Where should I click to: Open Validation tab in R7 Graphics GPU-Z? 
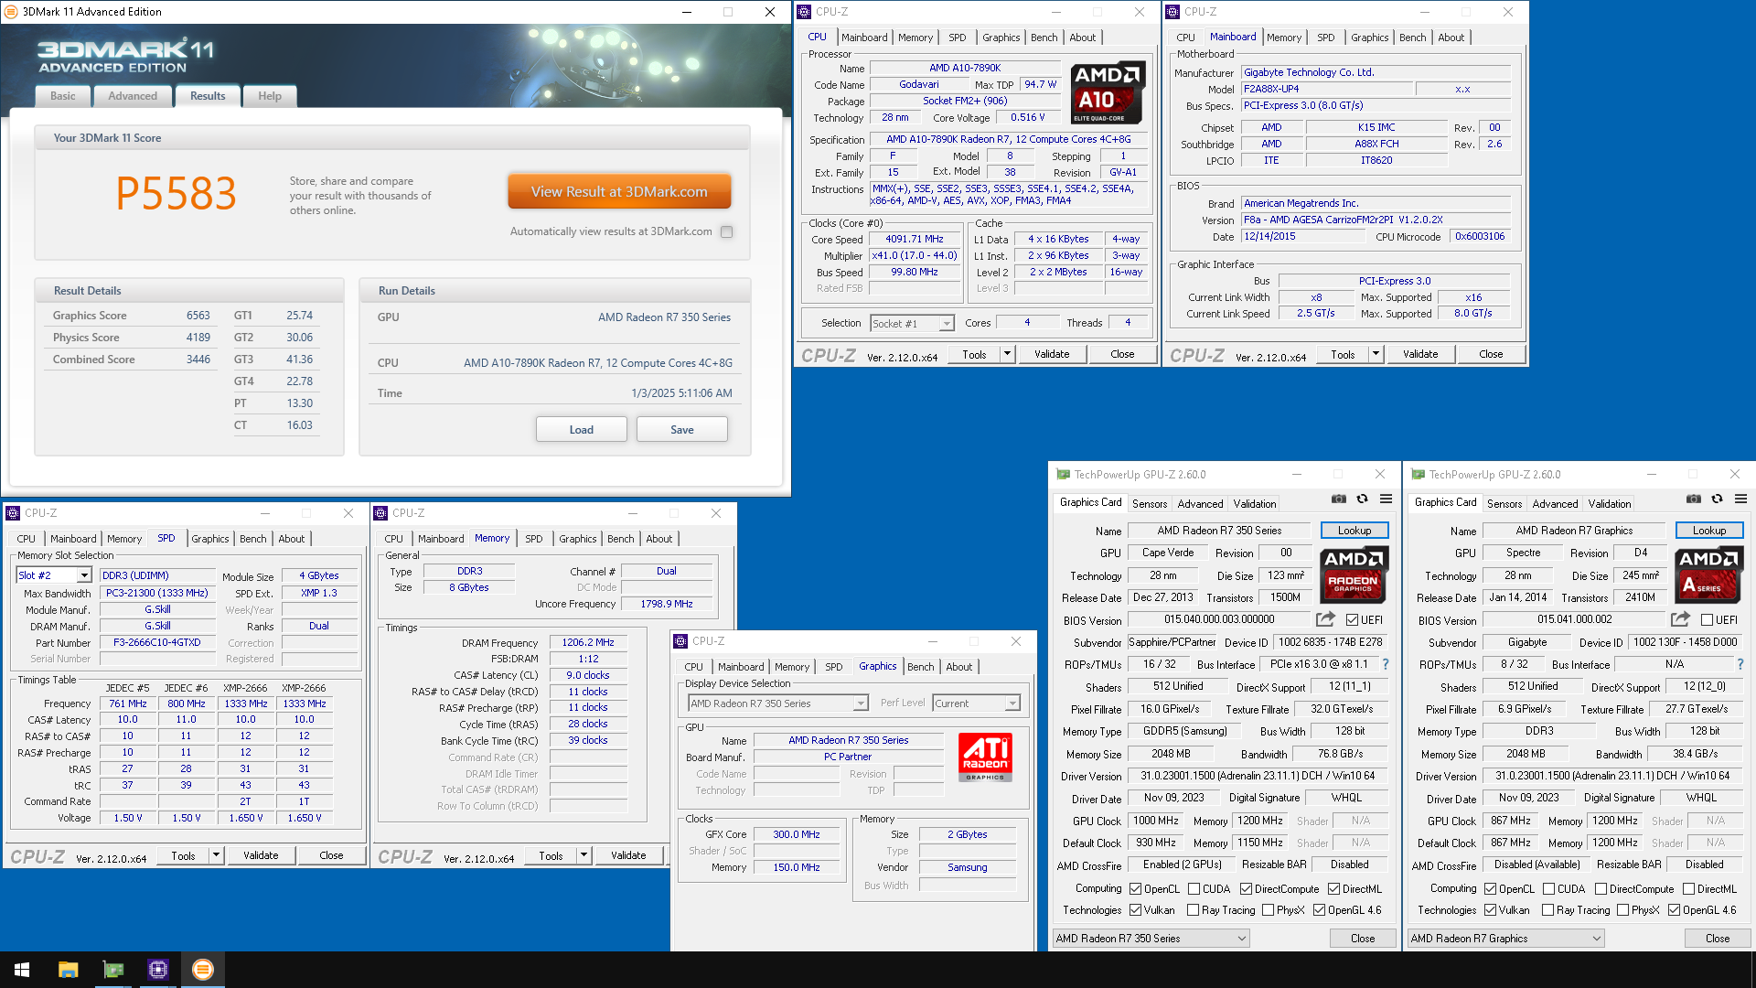click(x=1609, y=504)
